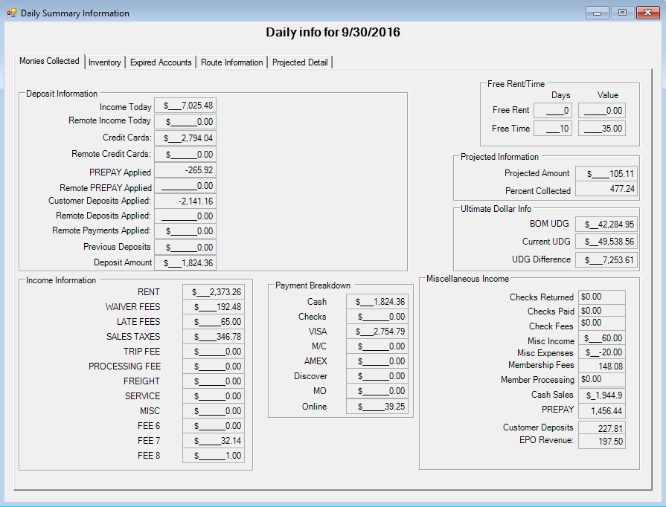Select the Credit Cards amount field
This screenshot has width=666, height=507.
[x=185, y=138]
